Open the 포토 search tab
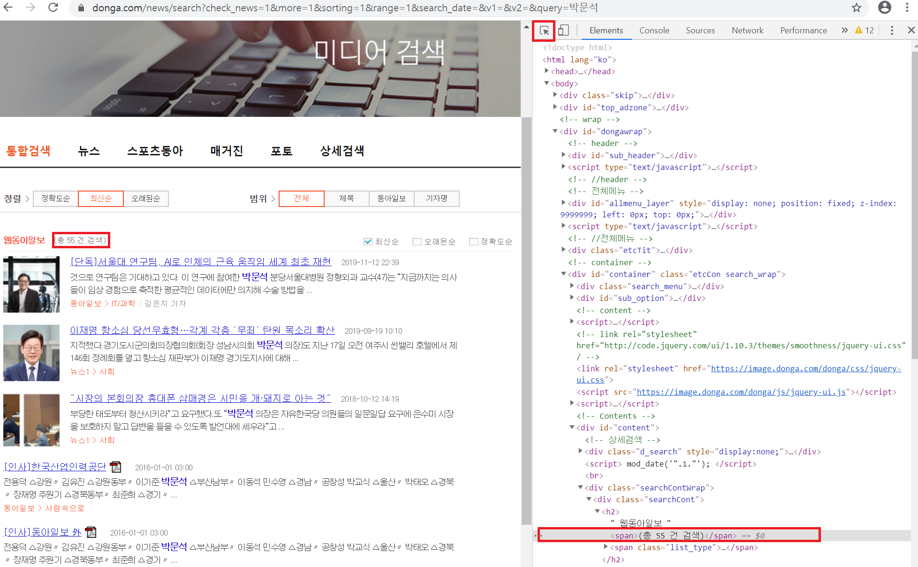The height and width of the screenshot is (567, 918). (x=281, y=151)
